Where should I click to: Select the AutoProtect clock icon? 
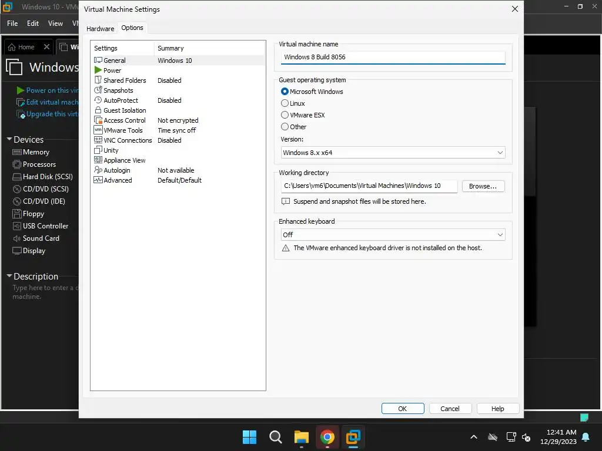point(98,100)
